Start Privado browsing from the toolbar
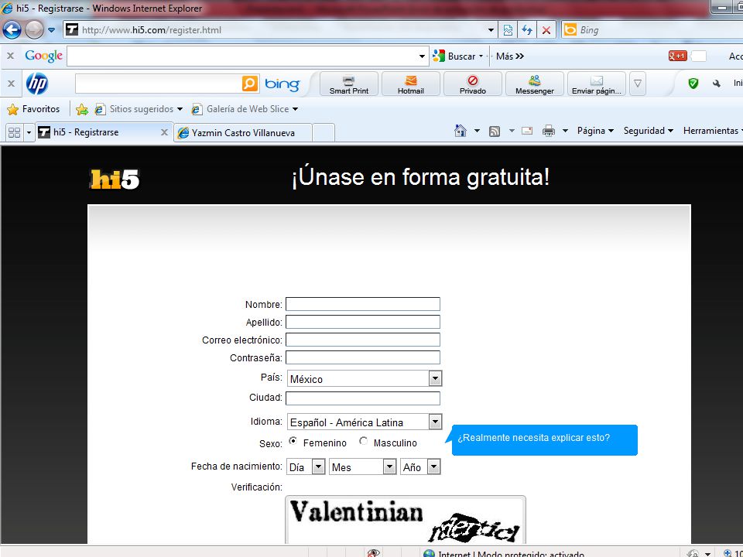 click(472, 84)
